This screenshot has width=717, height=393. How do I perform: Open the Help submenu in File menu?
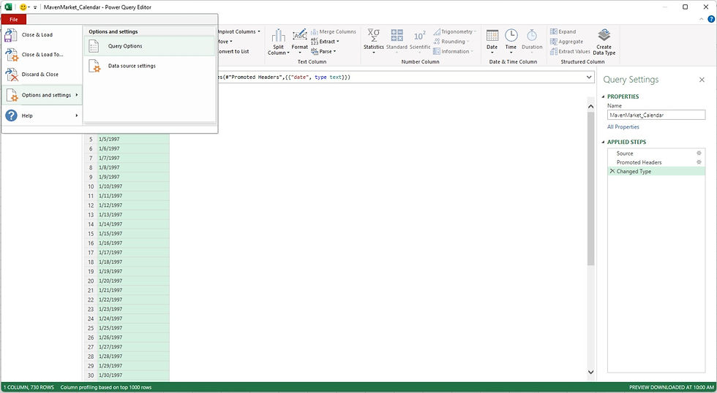point(42,115)
